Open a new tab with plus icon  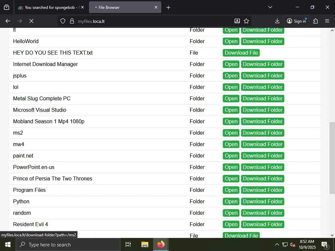(x=168, y=8)
